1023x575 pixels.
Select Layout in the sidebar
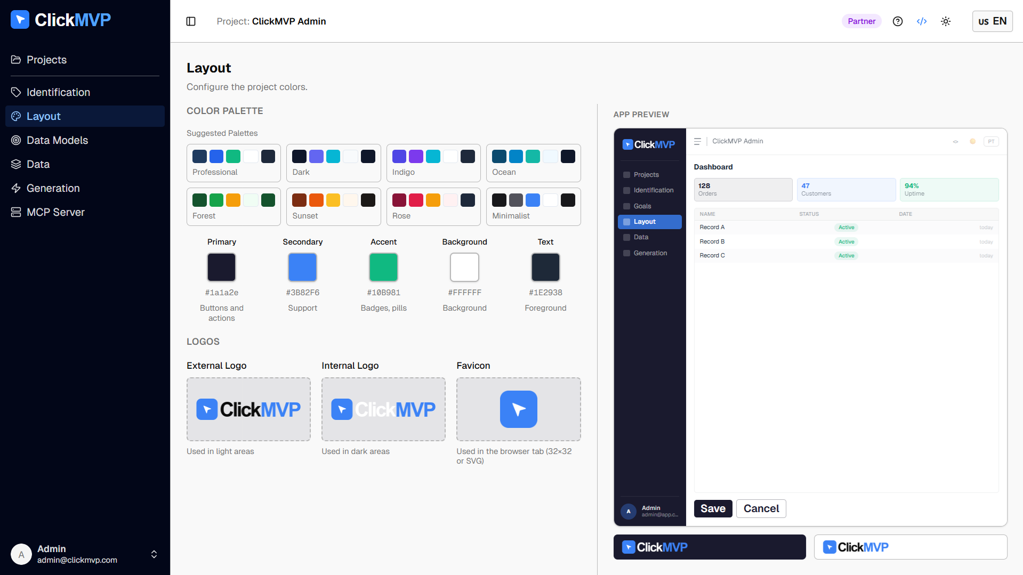(x=85, y=116)
